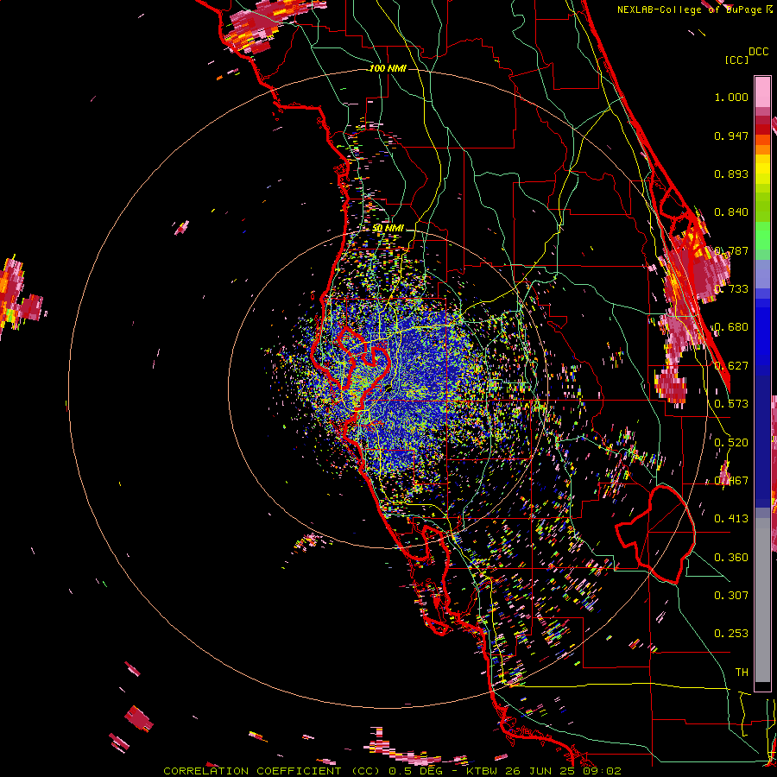
Task: Click CORRELATION COEFFICIENT (CC) caption text
Action: (273, 771)
